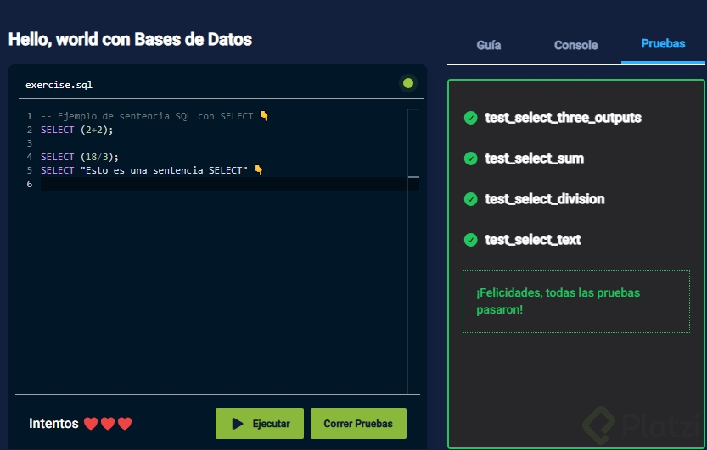The width and height of the screenshot is (707, 450).
Task: Click the test_select_three_outputs test name
Action: 564,118
